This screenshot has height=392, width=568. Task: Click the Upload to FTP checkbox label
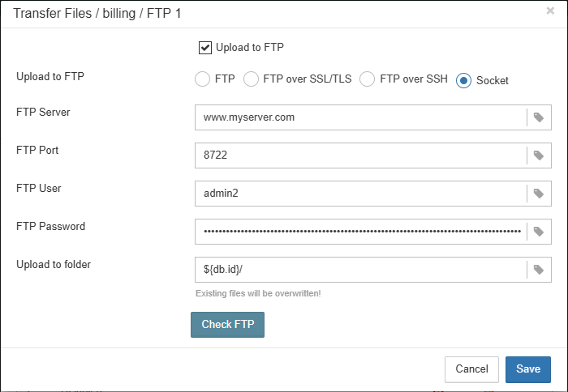(250, 48)
